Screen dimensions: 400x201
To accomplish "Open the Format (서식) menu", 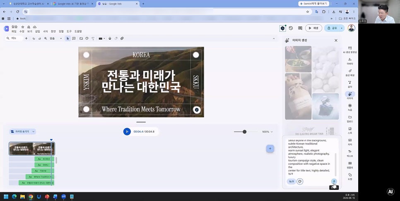I will [46, 31].
